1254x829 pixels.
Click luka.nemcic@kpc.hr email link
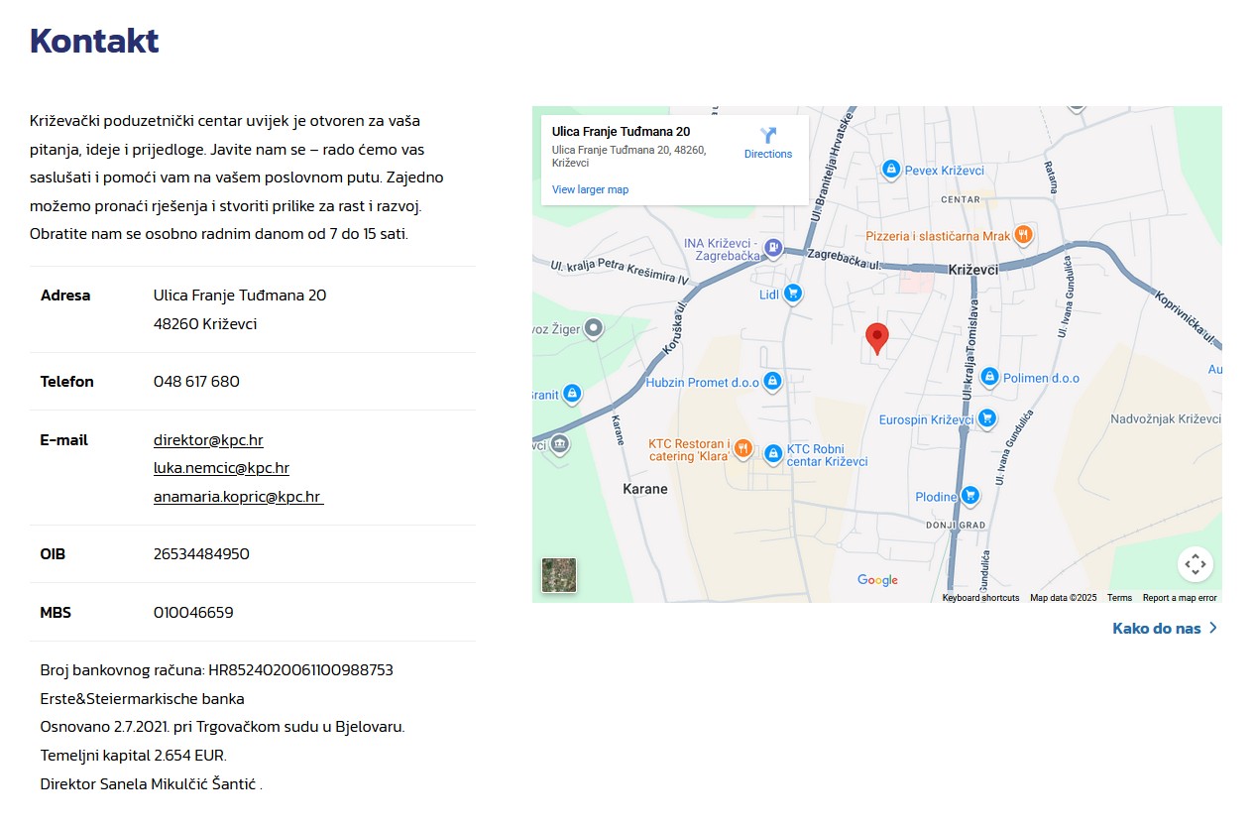[x=221, y=468]
